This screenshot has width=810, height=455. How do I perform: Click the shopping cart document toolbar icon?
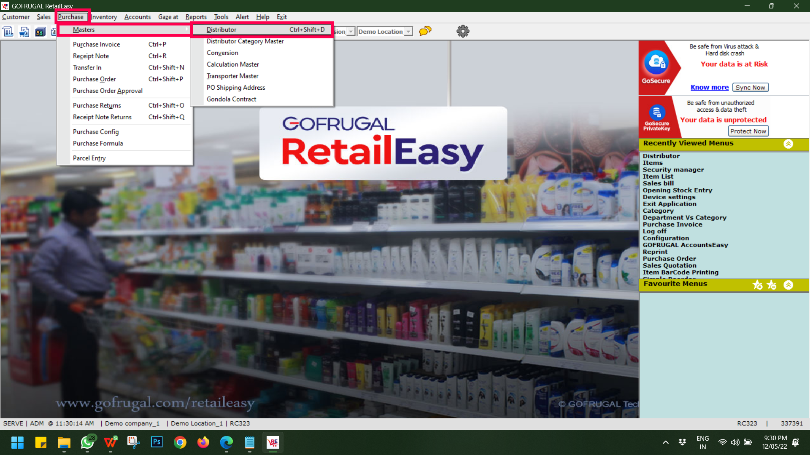(x=24, y=32)
